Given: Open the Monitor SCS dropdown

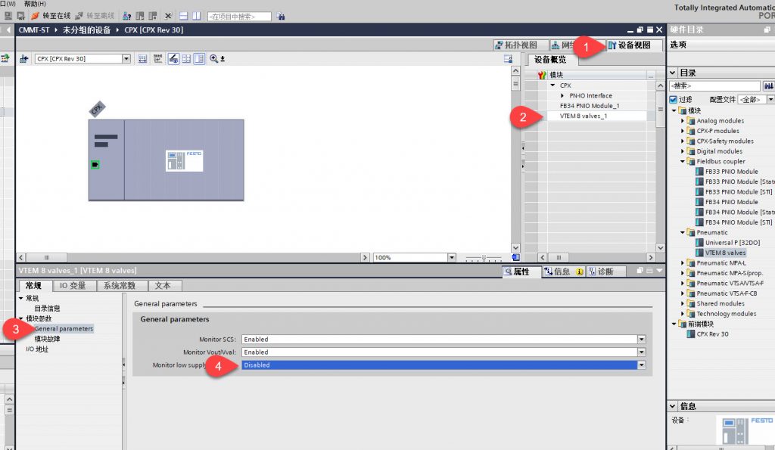Looking at the screenshot, I should (641, 340).
